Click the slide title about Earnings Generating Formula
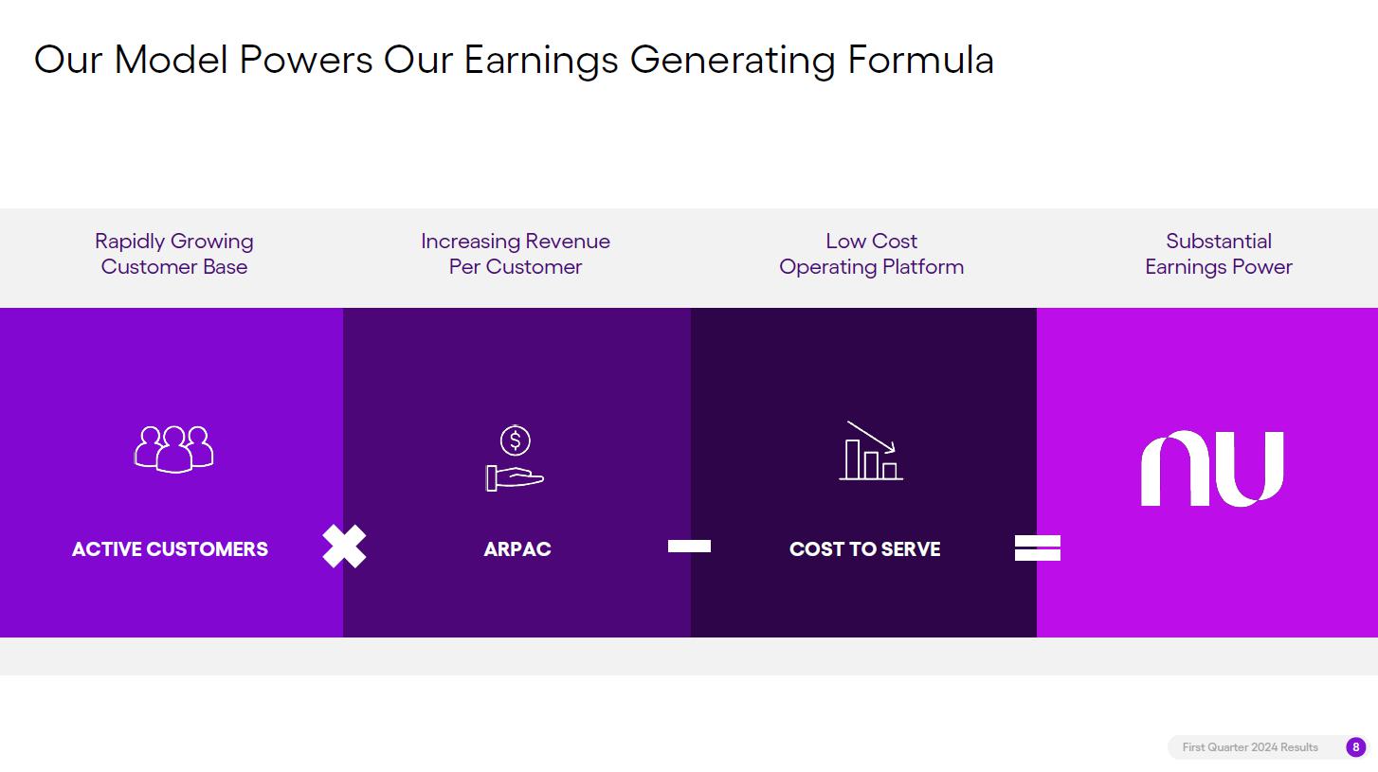This screenshot has width=1378, height=772. (514, 60)
